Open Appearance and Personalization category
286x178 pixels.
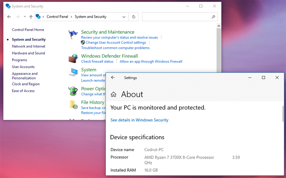coord(25,76)
